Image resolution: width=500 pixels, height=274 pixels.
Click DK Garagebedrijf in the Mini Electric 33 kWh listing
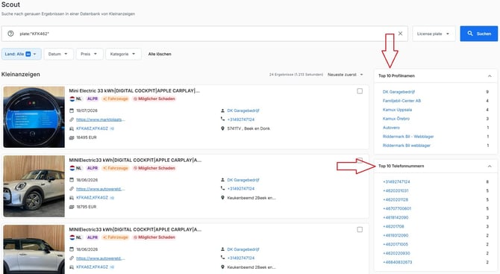(243, 110)
